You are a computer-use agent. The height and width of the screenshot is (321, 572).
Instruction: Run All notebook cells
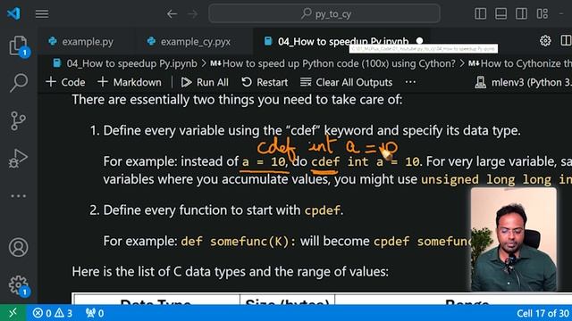pyautogui.click(x=205, y=82)
